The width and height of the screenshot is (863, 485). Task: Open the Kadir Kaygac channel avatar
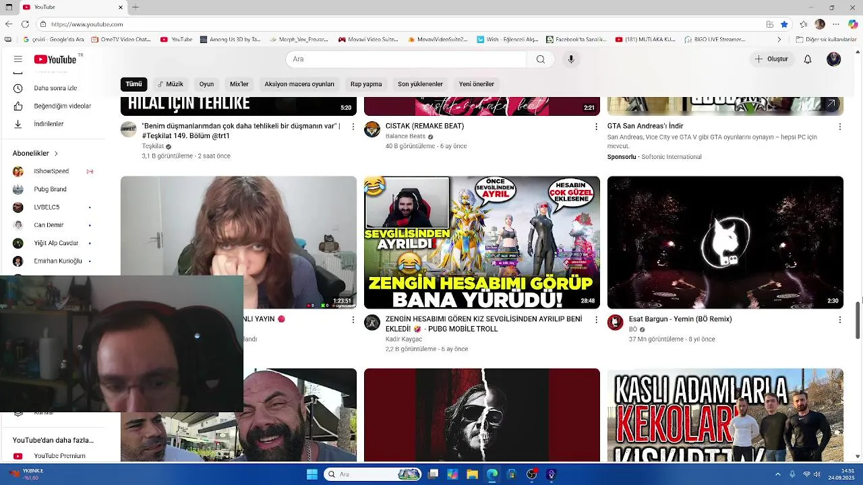coord(372,323)
